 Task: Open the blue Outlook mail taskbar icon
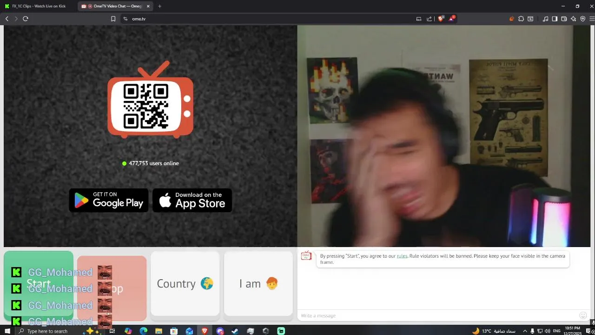point(189,331)
